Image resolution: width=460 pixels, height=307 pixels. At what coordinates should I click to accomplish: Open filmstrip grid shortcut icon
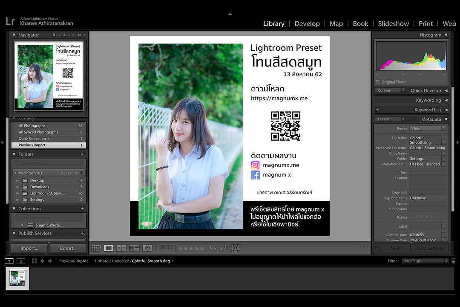(x=34, y=261)
